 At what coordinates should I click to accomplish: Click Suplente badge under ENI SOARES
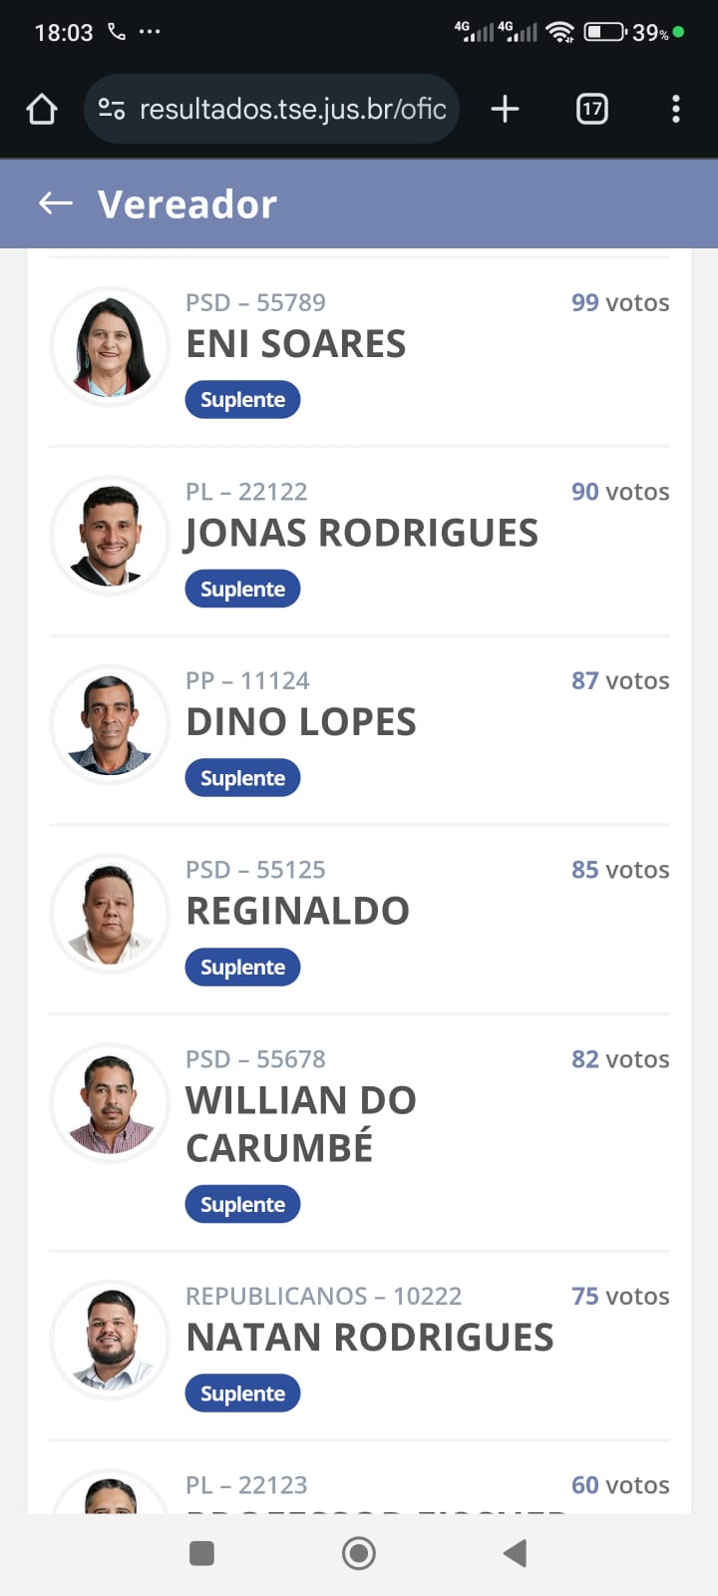242,400
